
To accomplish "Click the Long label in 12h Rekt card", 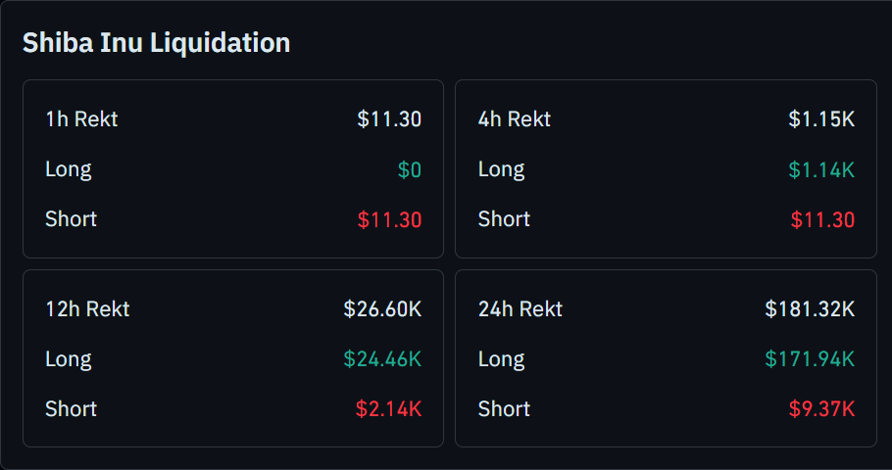I will pyautogui.click(x=69, y=359).
